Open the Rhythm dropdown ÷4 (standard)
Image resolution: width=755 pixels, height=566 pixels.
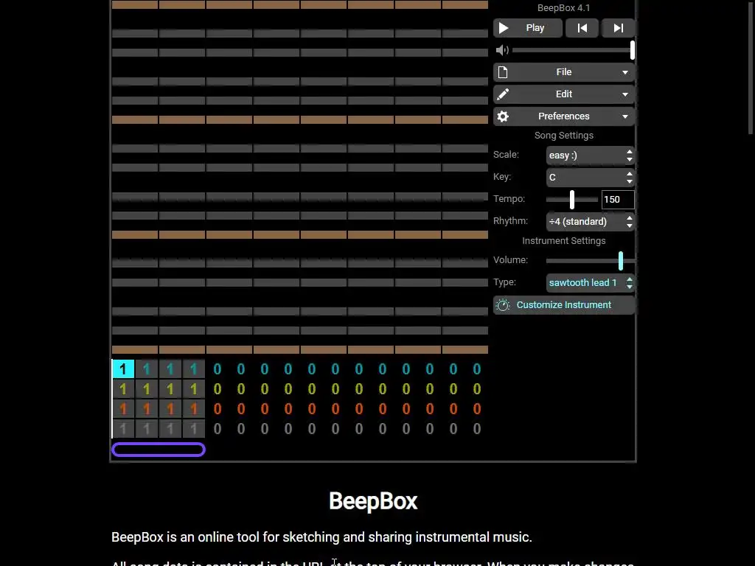tap(591, 221)
